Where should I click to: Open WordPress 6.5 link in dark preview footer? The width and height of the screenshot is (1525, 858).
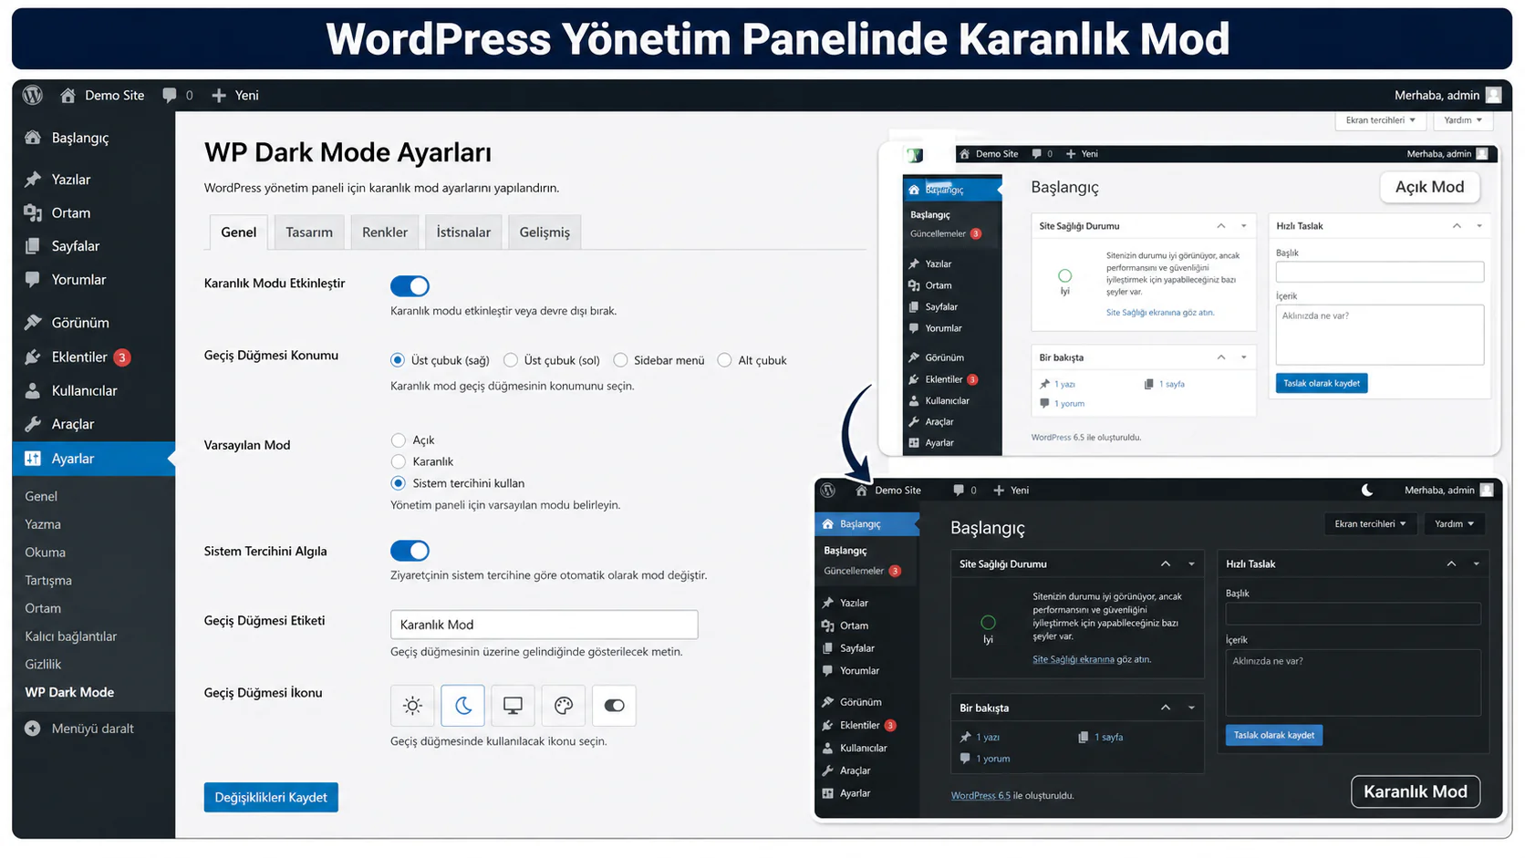pos(980,796)
